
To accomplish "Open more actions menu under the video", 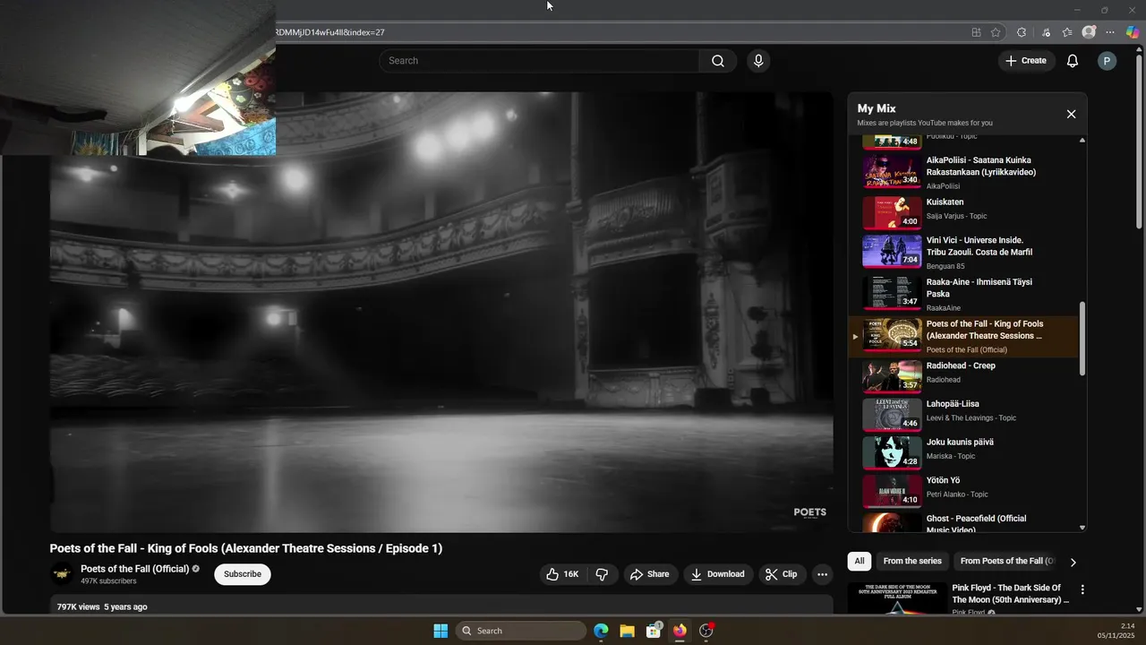I will point(822,574).
